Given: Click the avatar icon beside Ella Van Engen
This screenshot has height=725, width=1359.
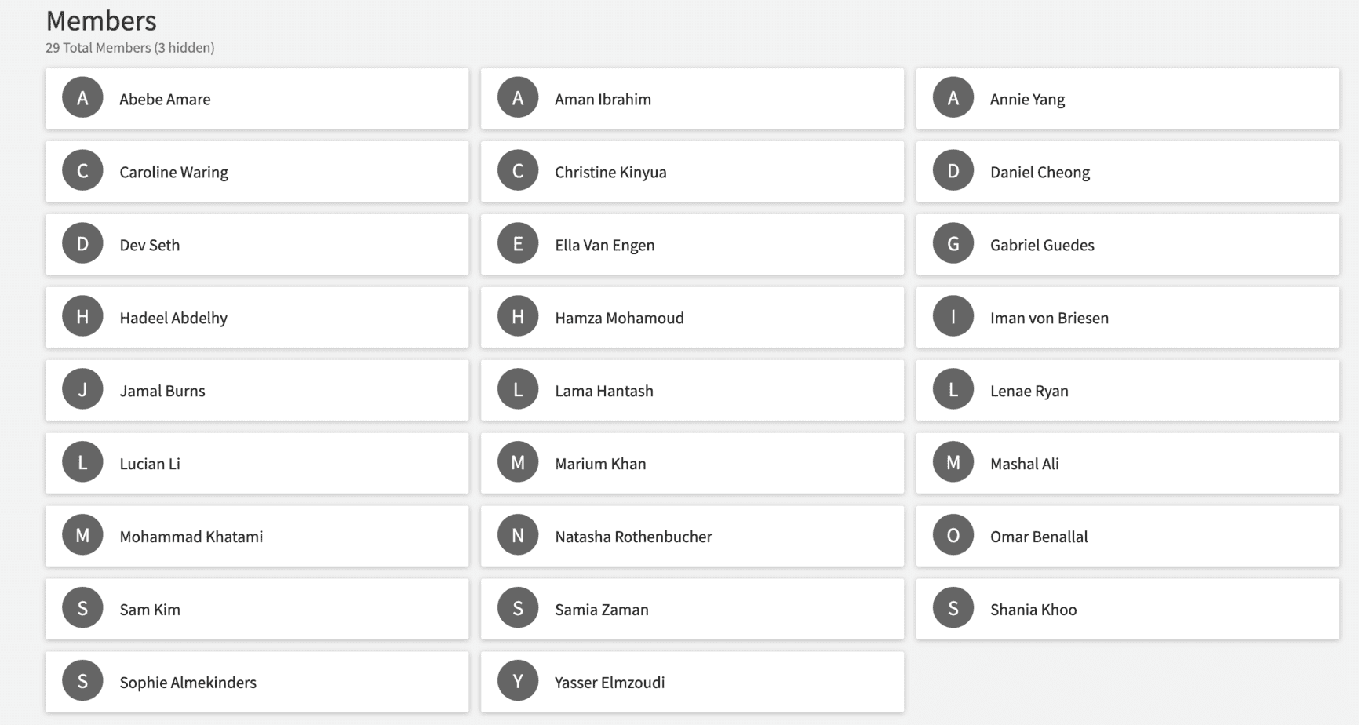Looking at the screenshot, I should pos(518,244).
